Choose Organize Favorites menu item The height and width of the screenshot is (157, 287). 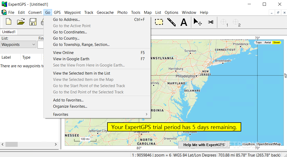coord(97,106)
